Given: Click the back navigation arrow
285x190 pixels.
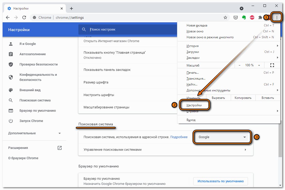Looking at the screenshot, I should pos(8,17).
